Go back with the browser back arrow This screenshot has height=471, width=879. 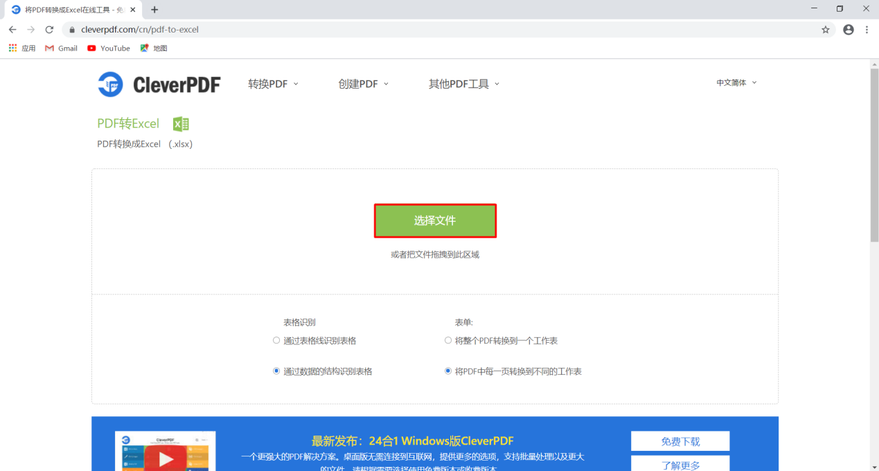12,30
